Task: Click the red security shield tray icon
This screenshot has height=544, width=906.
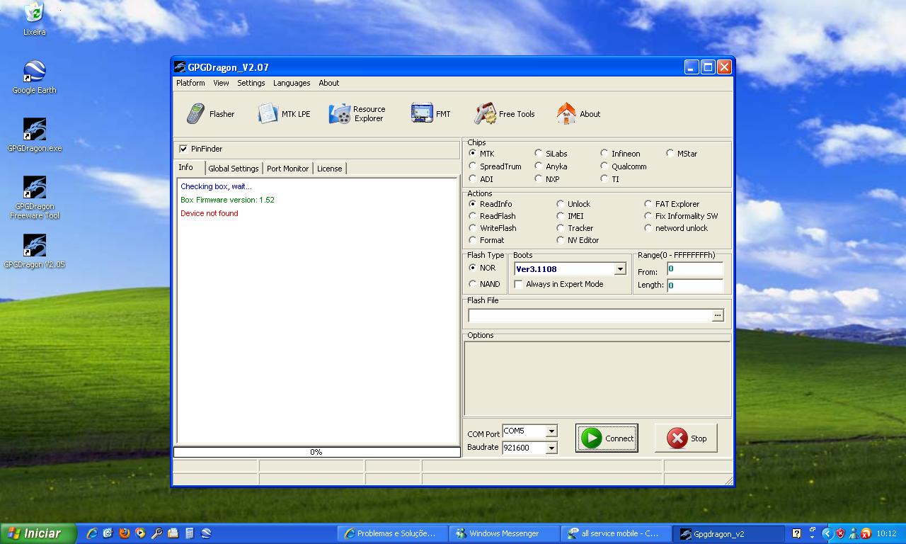Action: click(x=841, y=533)
